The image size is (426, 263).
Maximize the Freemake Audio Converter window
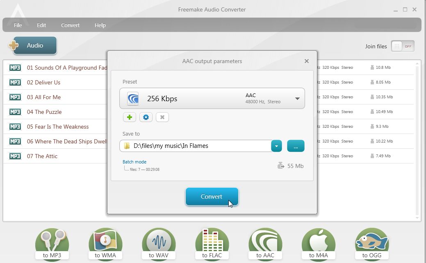(x=405, y=9)
